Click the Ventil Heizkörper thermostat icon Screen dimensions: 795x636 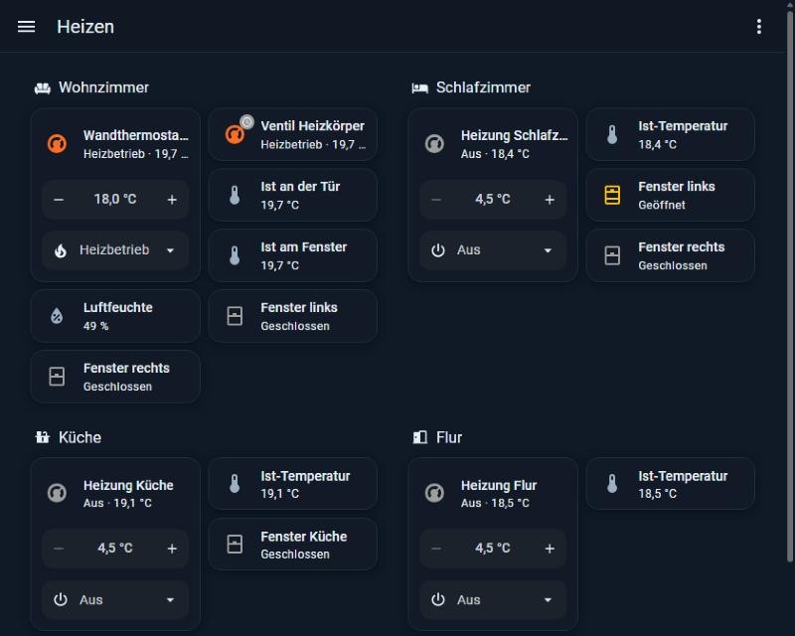[235, 134]
